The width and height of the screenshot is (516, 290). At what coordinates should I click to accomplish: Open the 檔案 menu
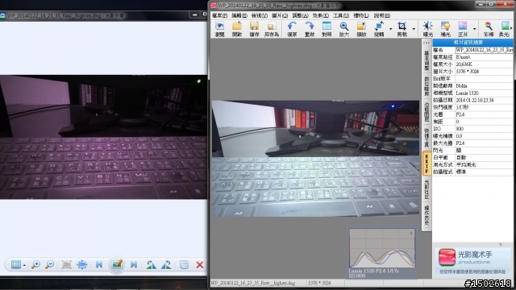(219, 15)
